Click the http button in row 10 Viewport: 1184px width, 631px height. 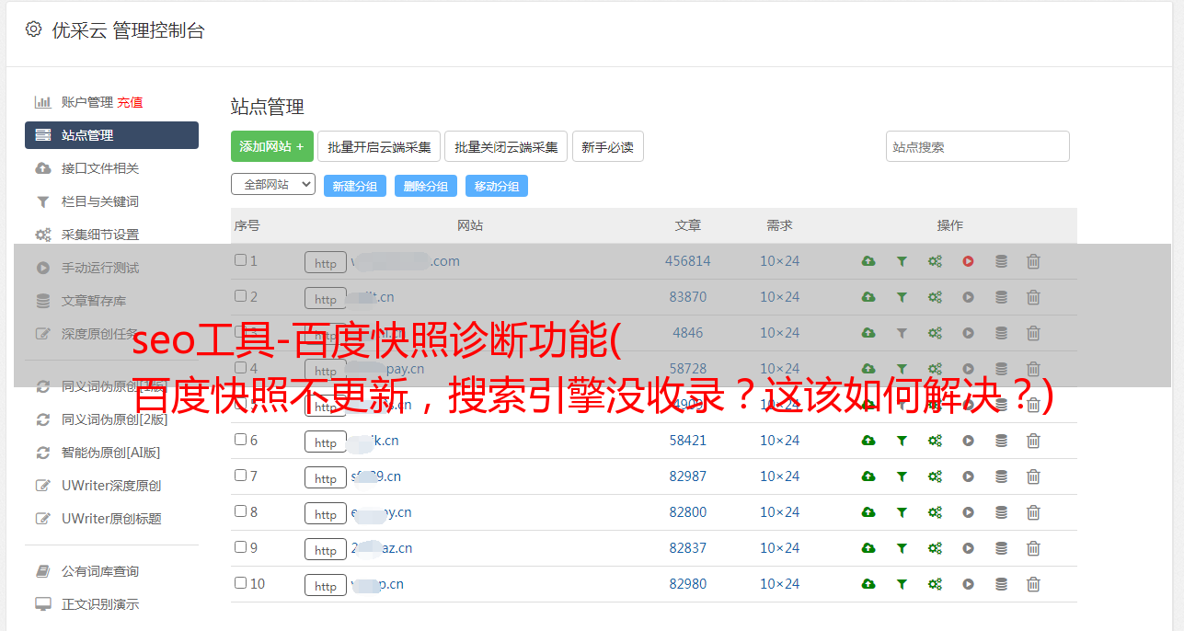click(x=326, y=585)
